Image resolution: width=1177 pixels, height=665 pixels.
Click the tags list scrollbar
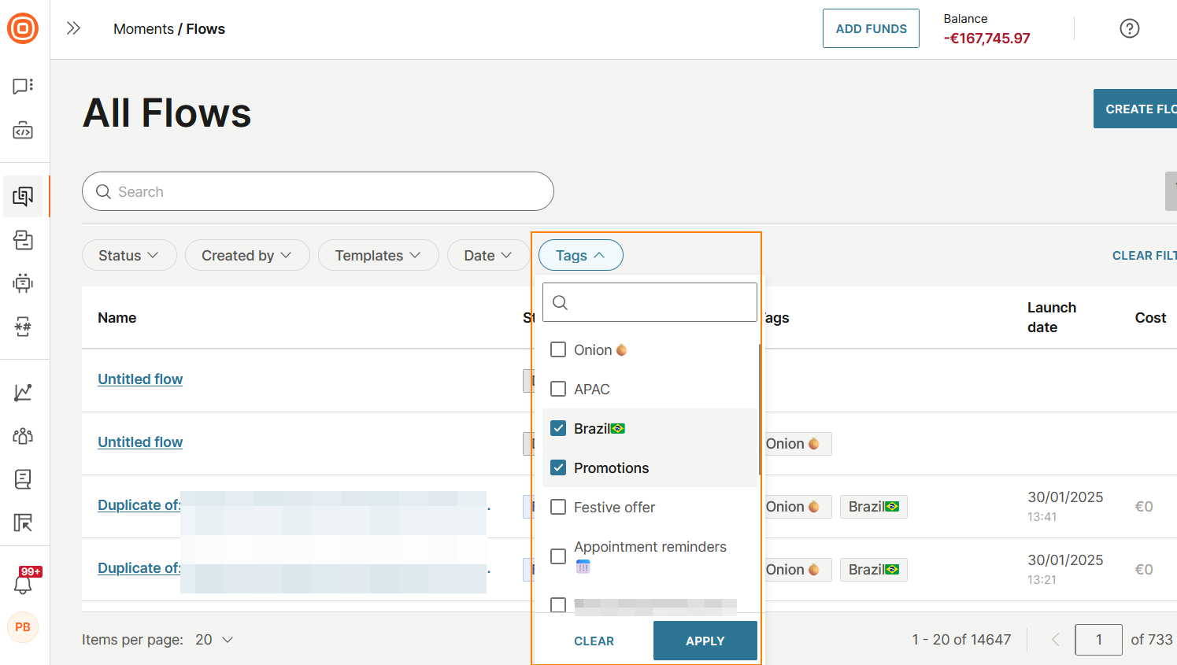tap(759, 409)
